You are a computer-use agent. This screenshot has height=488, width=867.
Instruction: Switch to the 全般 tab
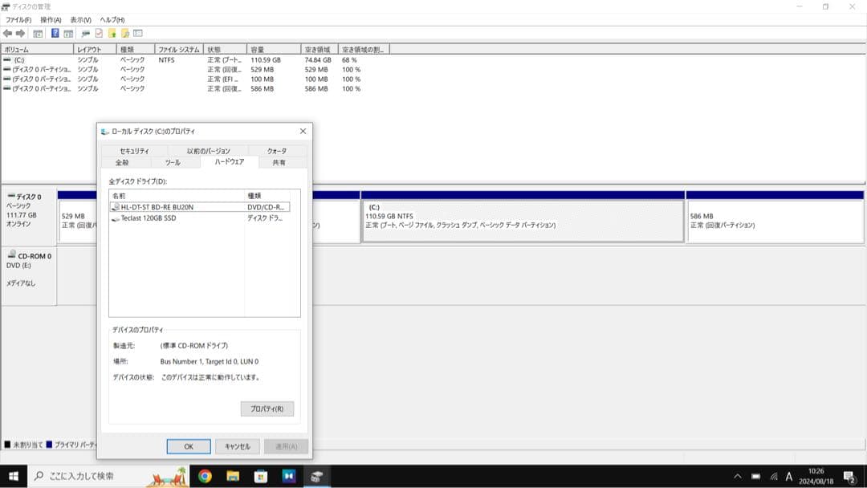(121, 162)
